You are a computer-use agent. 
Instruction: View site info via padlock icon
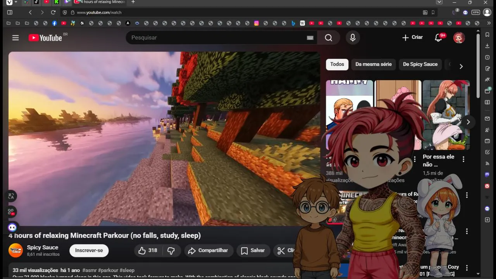(72, 12)
